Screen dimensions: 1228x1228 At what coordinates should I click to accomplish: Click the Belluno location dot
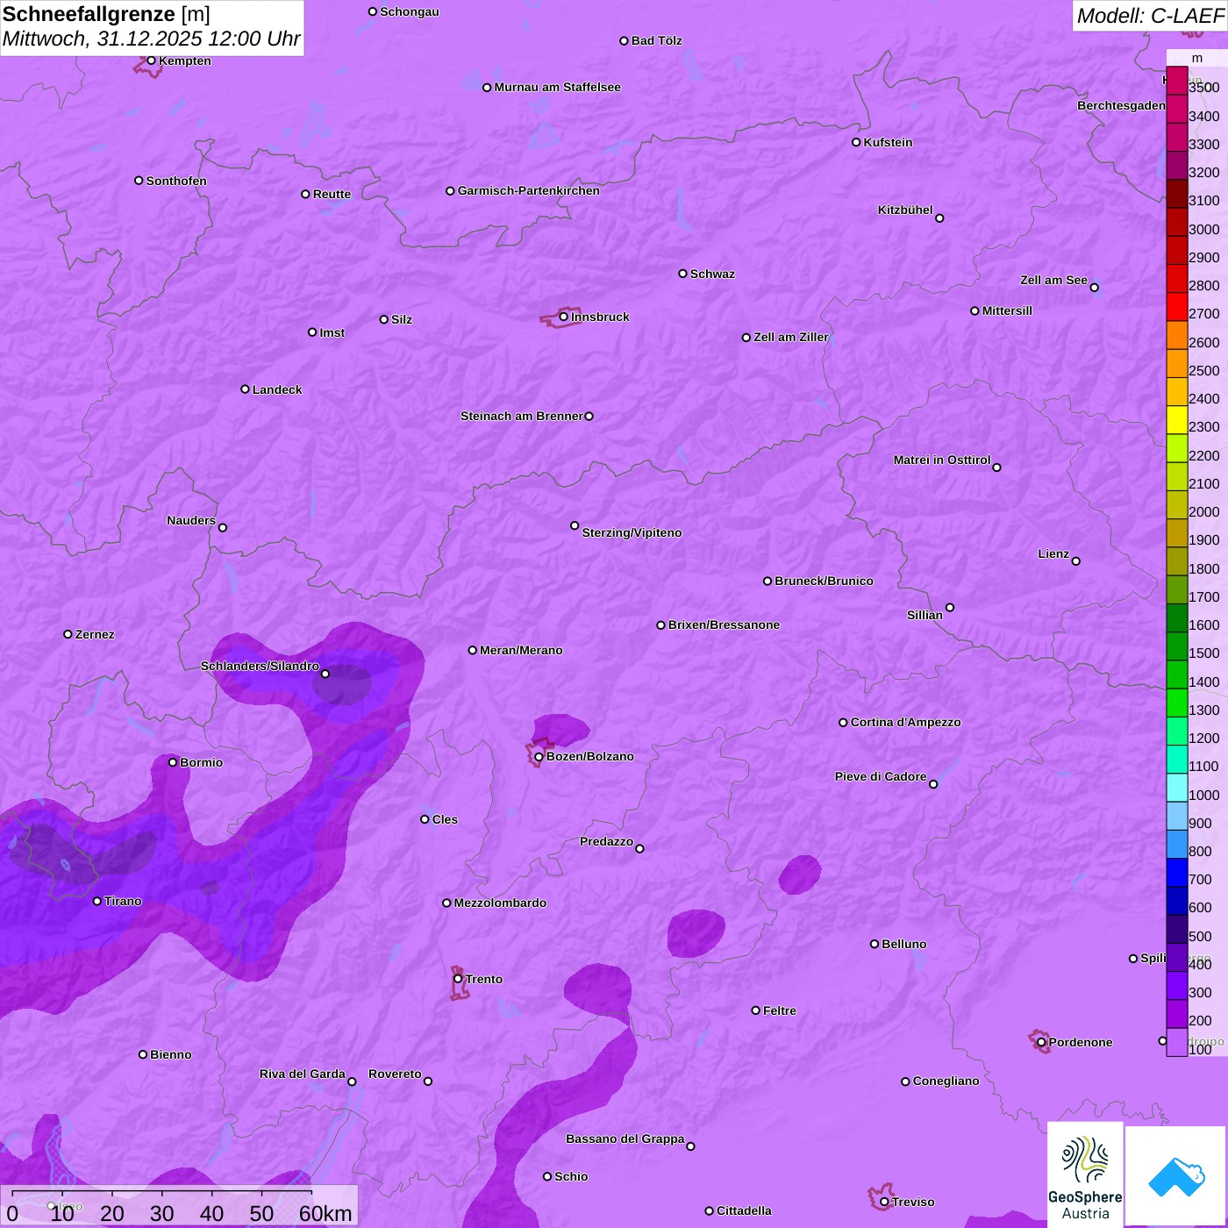[x=875, y=944]
